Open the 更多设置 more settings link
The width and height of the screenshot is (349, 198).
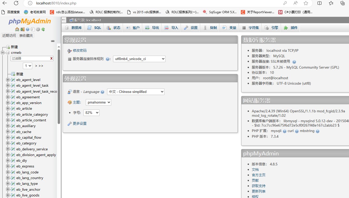[80, 123]
